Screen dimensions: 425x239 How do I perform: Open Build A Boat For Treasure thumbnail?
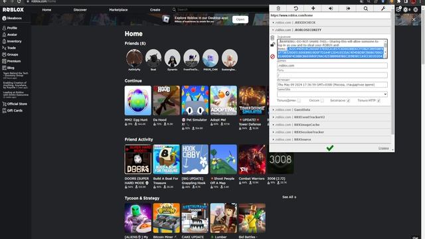click(167, 159)
